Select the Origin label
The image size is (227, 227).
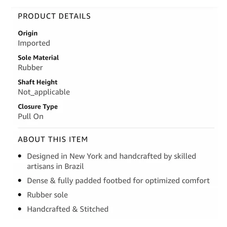28,33
